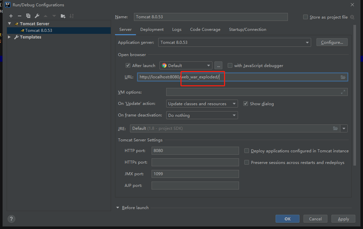Switch to the Server tab
The width and height of the screenshot is (363, 229).
pyautogui.click(x=125, y=30)
